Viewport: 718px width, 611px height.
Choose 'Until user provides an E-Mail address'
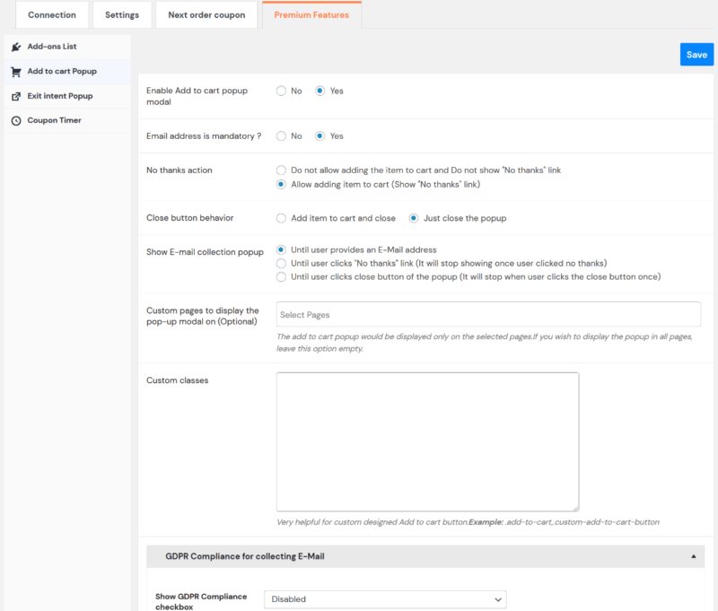point(281,250)
